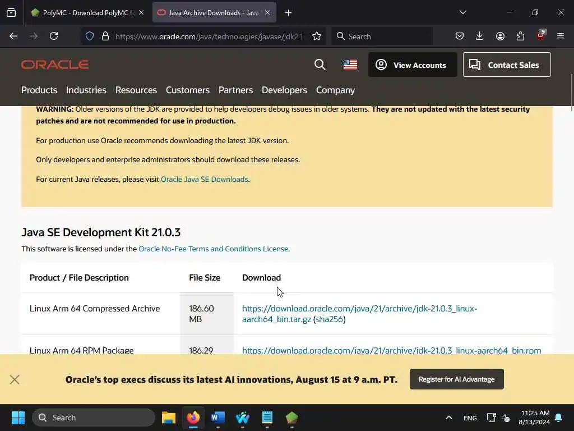
Task: Open File Explorer from the taskbar
Action: click(169, 418)
